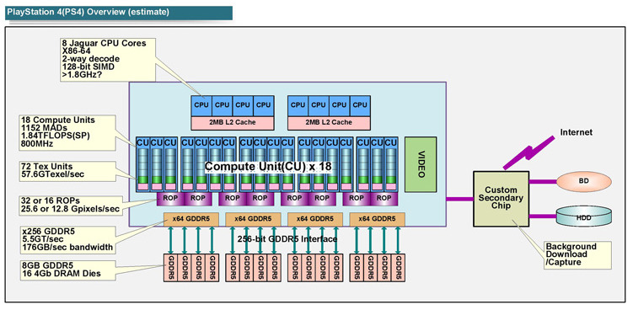Click the Background Download /Capture callout

(577, 254)
